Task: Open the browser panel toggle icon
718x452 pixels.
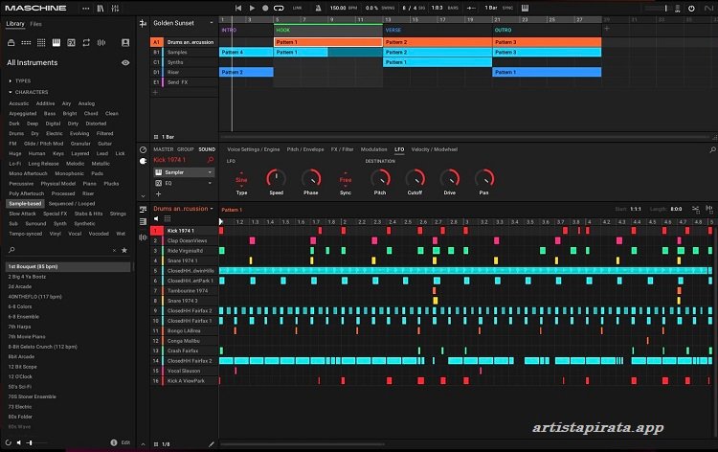Action: click(101, 9)
